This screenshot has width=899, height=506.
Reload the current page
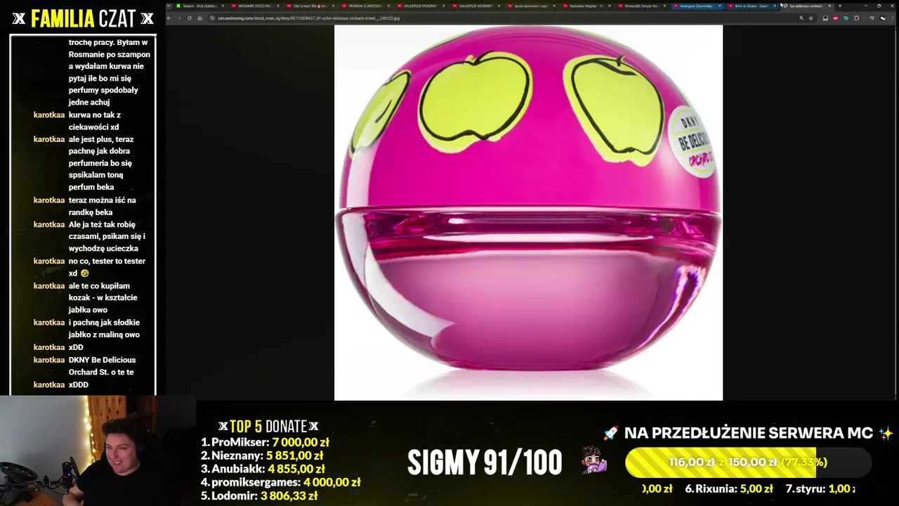(x=189, y=18)
